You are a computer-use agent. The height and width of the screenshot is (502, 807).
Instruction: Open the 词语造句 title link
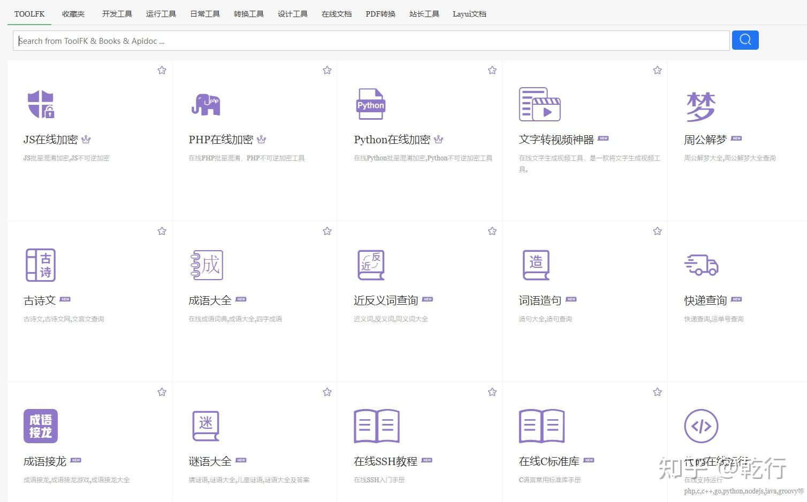point(540,300)
